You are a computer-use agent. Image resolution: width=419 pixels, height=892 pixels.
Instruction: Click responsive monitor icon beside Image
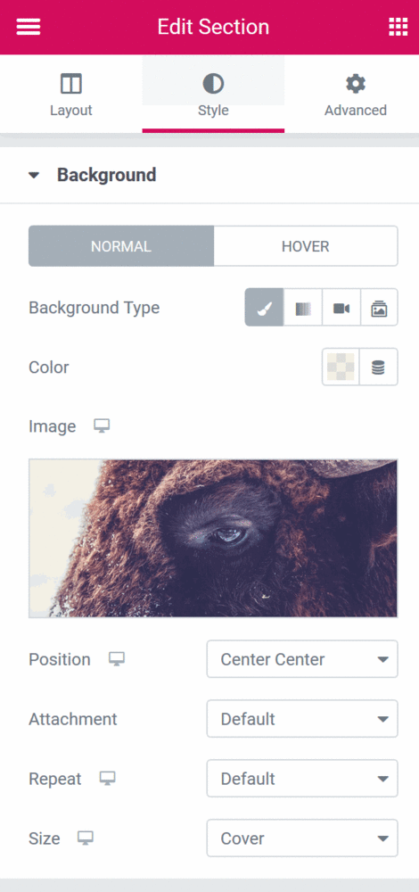coord(102,426)
